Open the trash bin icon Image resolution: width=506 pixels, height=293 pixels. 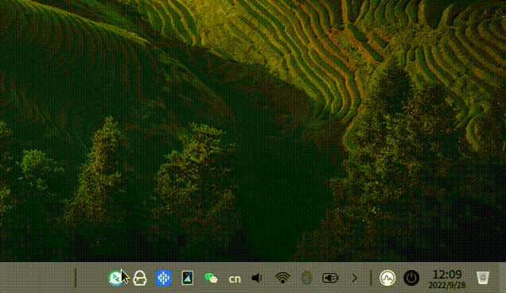482,278
